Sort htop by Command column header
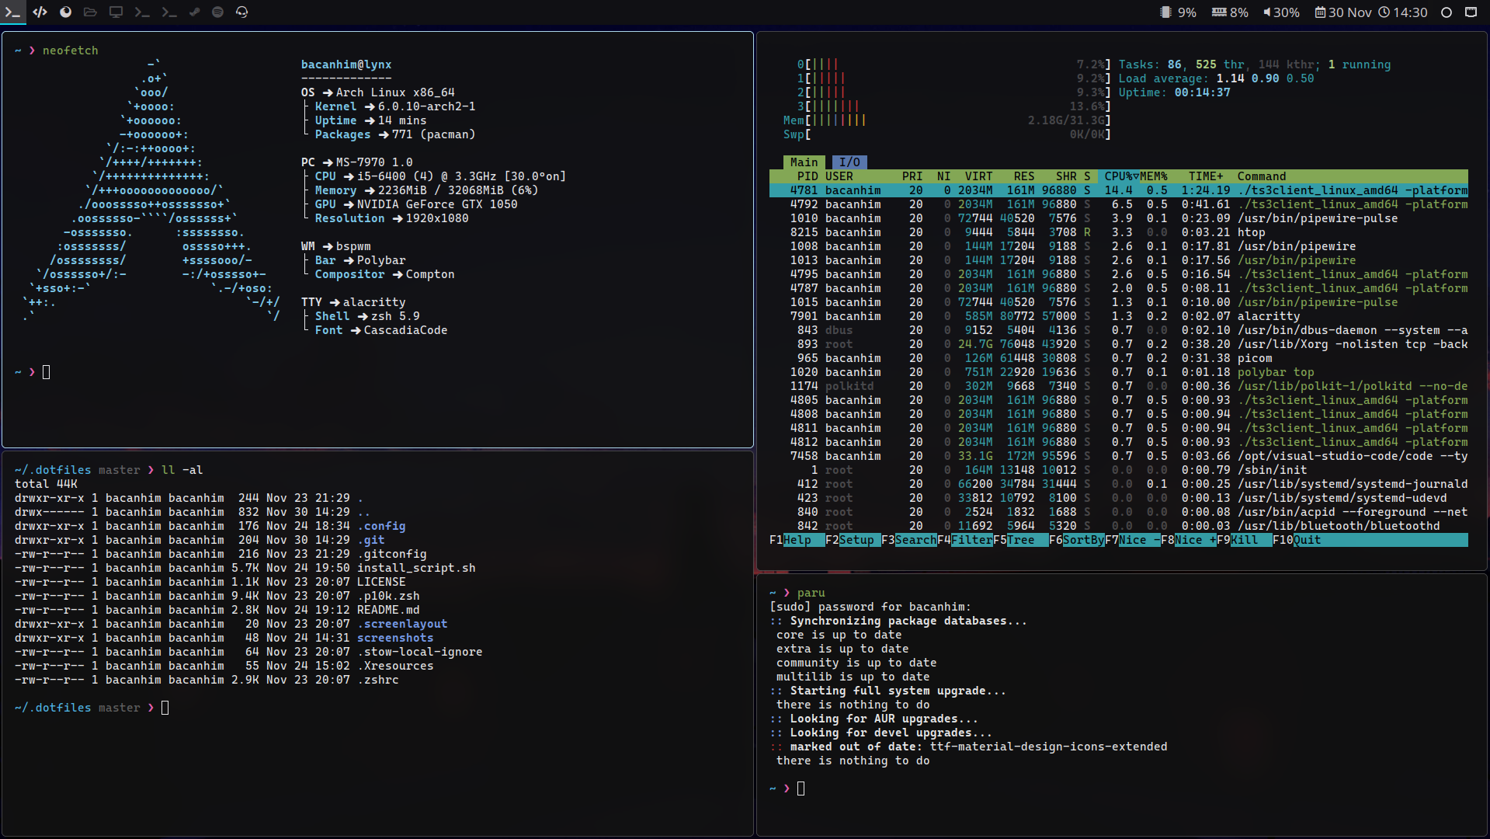This screenshot has width=1490, height=839. 1262,176
